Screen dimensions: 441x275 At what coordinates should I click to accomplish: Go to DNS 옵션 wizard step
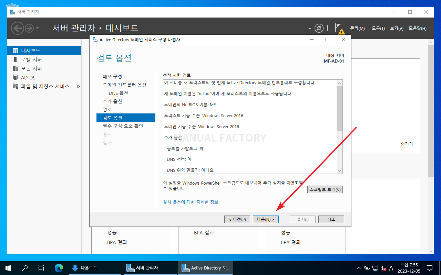119,93
